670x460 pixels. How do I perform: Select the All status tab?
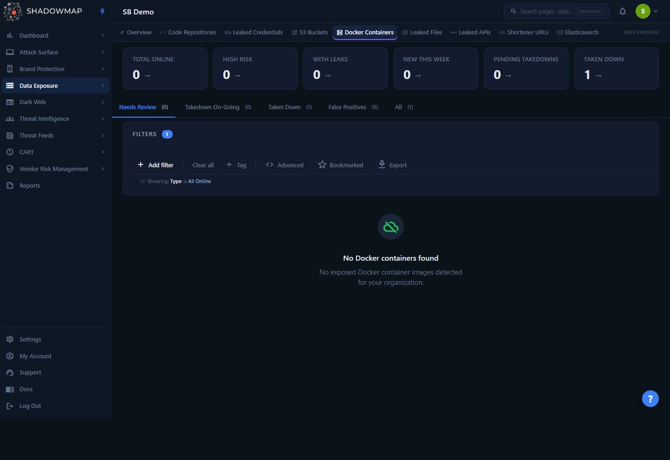coord(403,107)
